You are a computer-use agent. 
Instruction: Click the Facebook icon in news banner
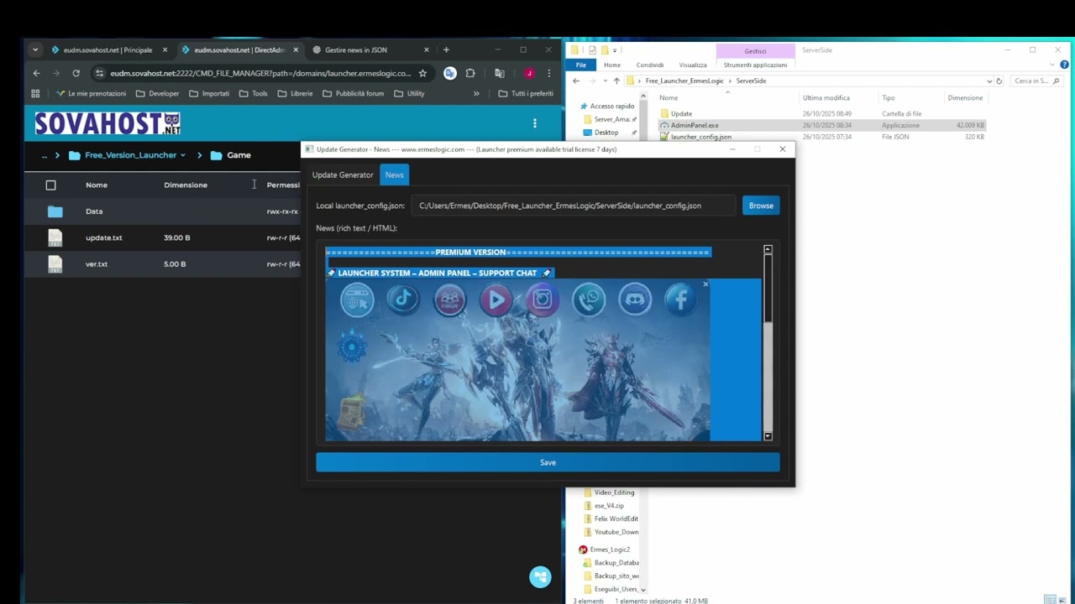(x=681, y=299)
